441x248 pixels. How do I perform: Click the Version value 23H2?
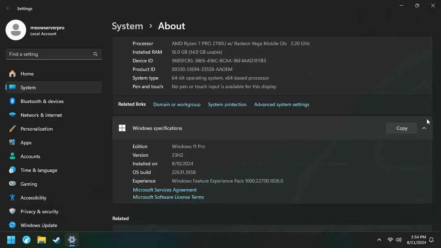(x=177, y=155)
